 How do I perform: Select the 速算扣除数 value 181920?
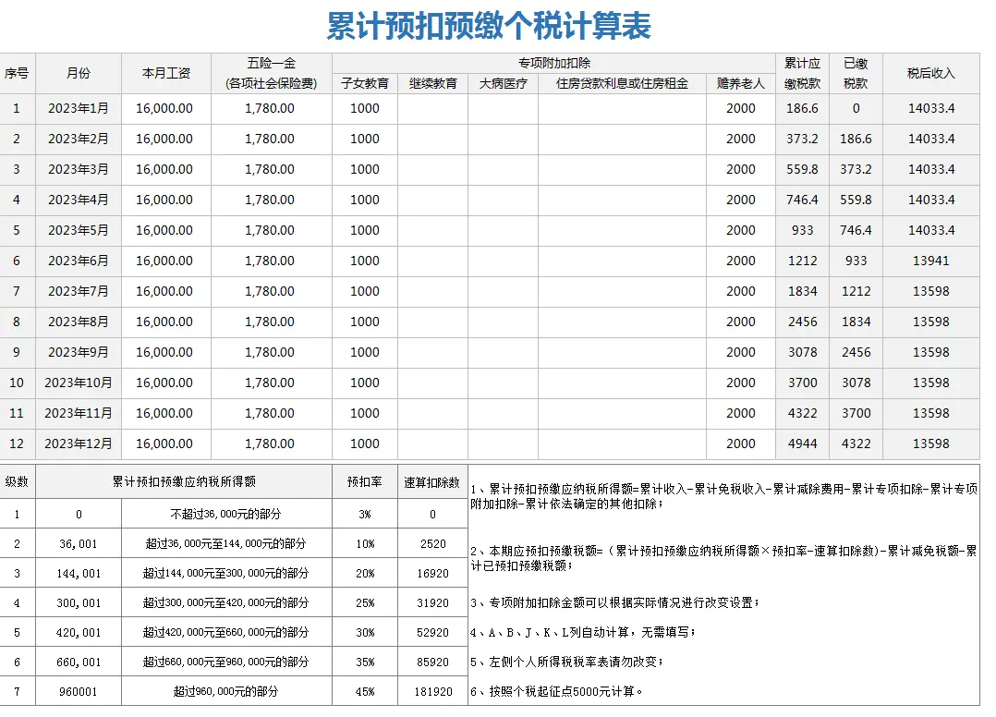tap(432, 691)
